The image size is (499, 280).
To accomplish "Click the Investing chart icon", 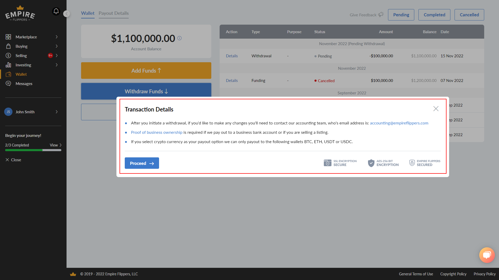I will coord(8,65).
